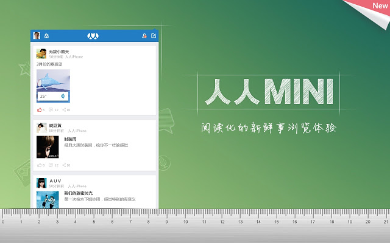Screen dimensions: 390x243
Task: Open the blue shark photo thumbnail
Action: [53, 86]
